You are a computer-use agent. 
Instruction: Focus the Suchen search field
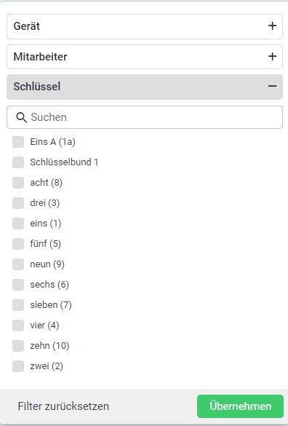[145, 117]
